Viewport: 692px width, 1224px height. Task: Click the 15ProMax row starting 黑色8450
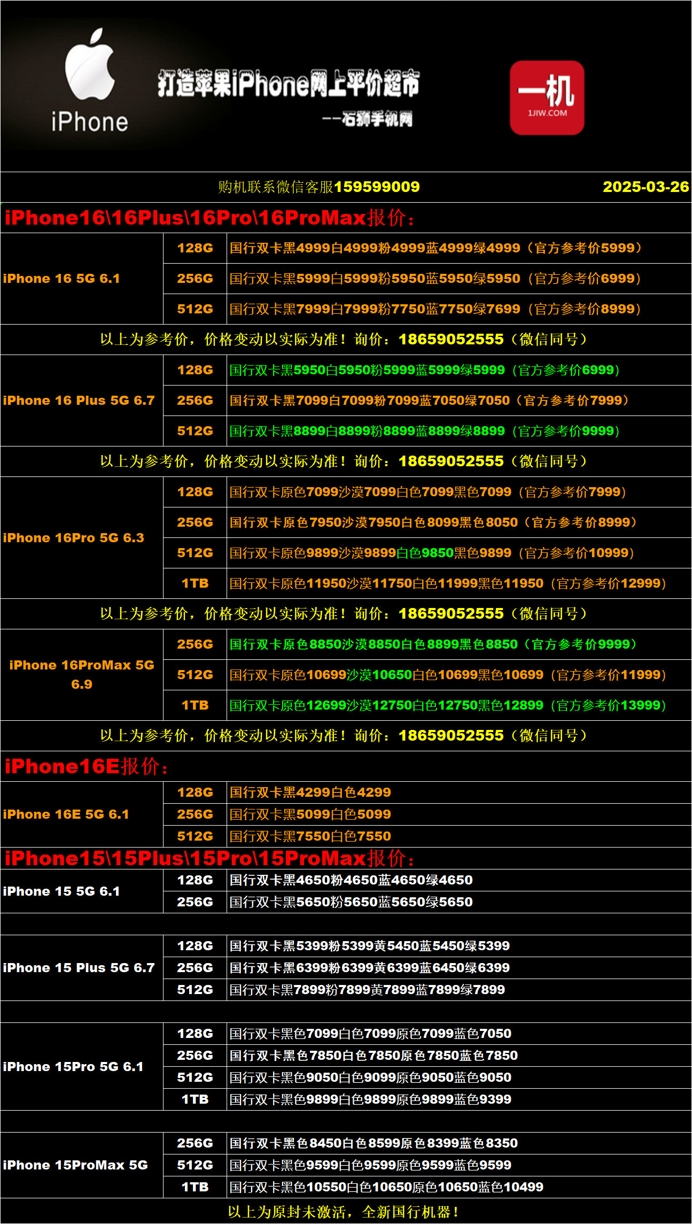click(459, 1143)
